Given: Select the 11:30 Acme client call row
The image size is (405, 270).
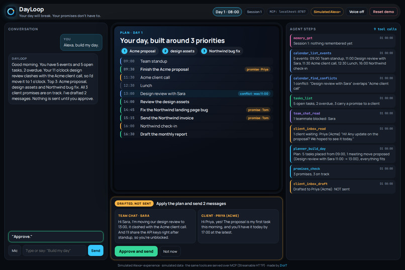Looking at the screenshot, I should pos(196,77).
